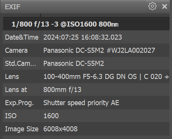Click the Date&Time label
This screenshot has width=172, height=139.
(22, 37)
